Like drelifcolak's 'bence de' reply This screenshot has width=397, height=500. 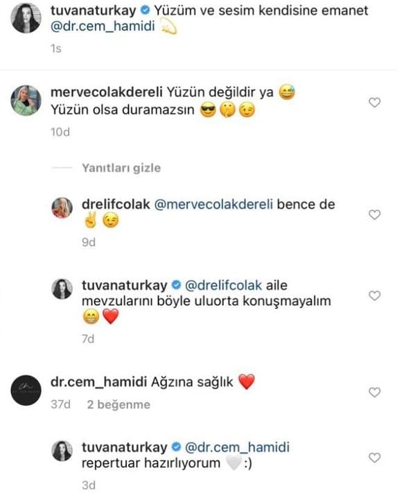tap(374, 215)
